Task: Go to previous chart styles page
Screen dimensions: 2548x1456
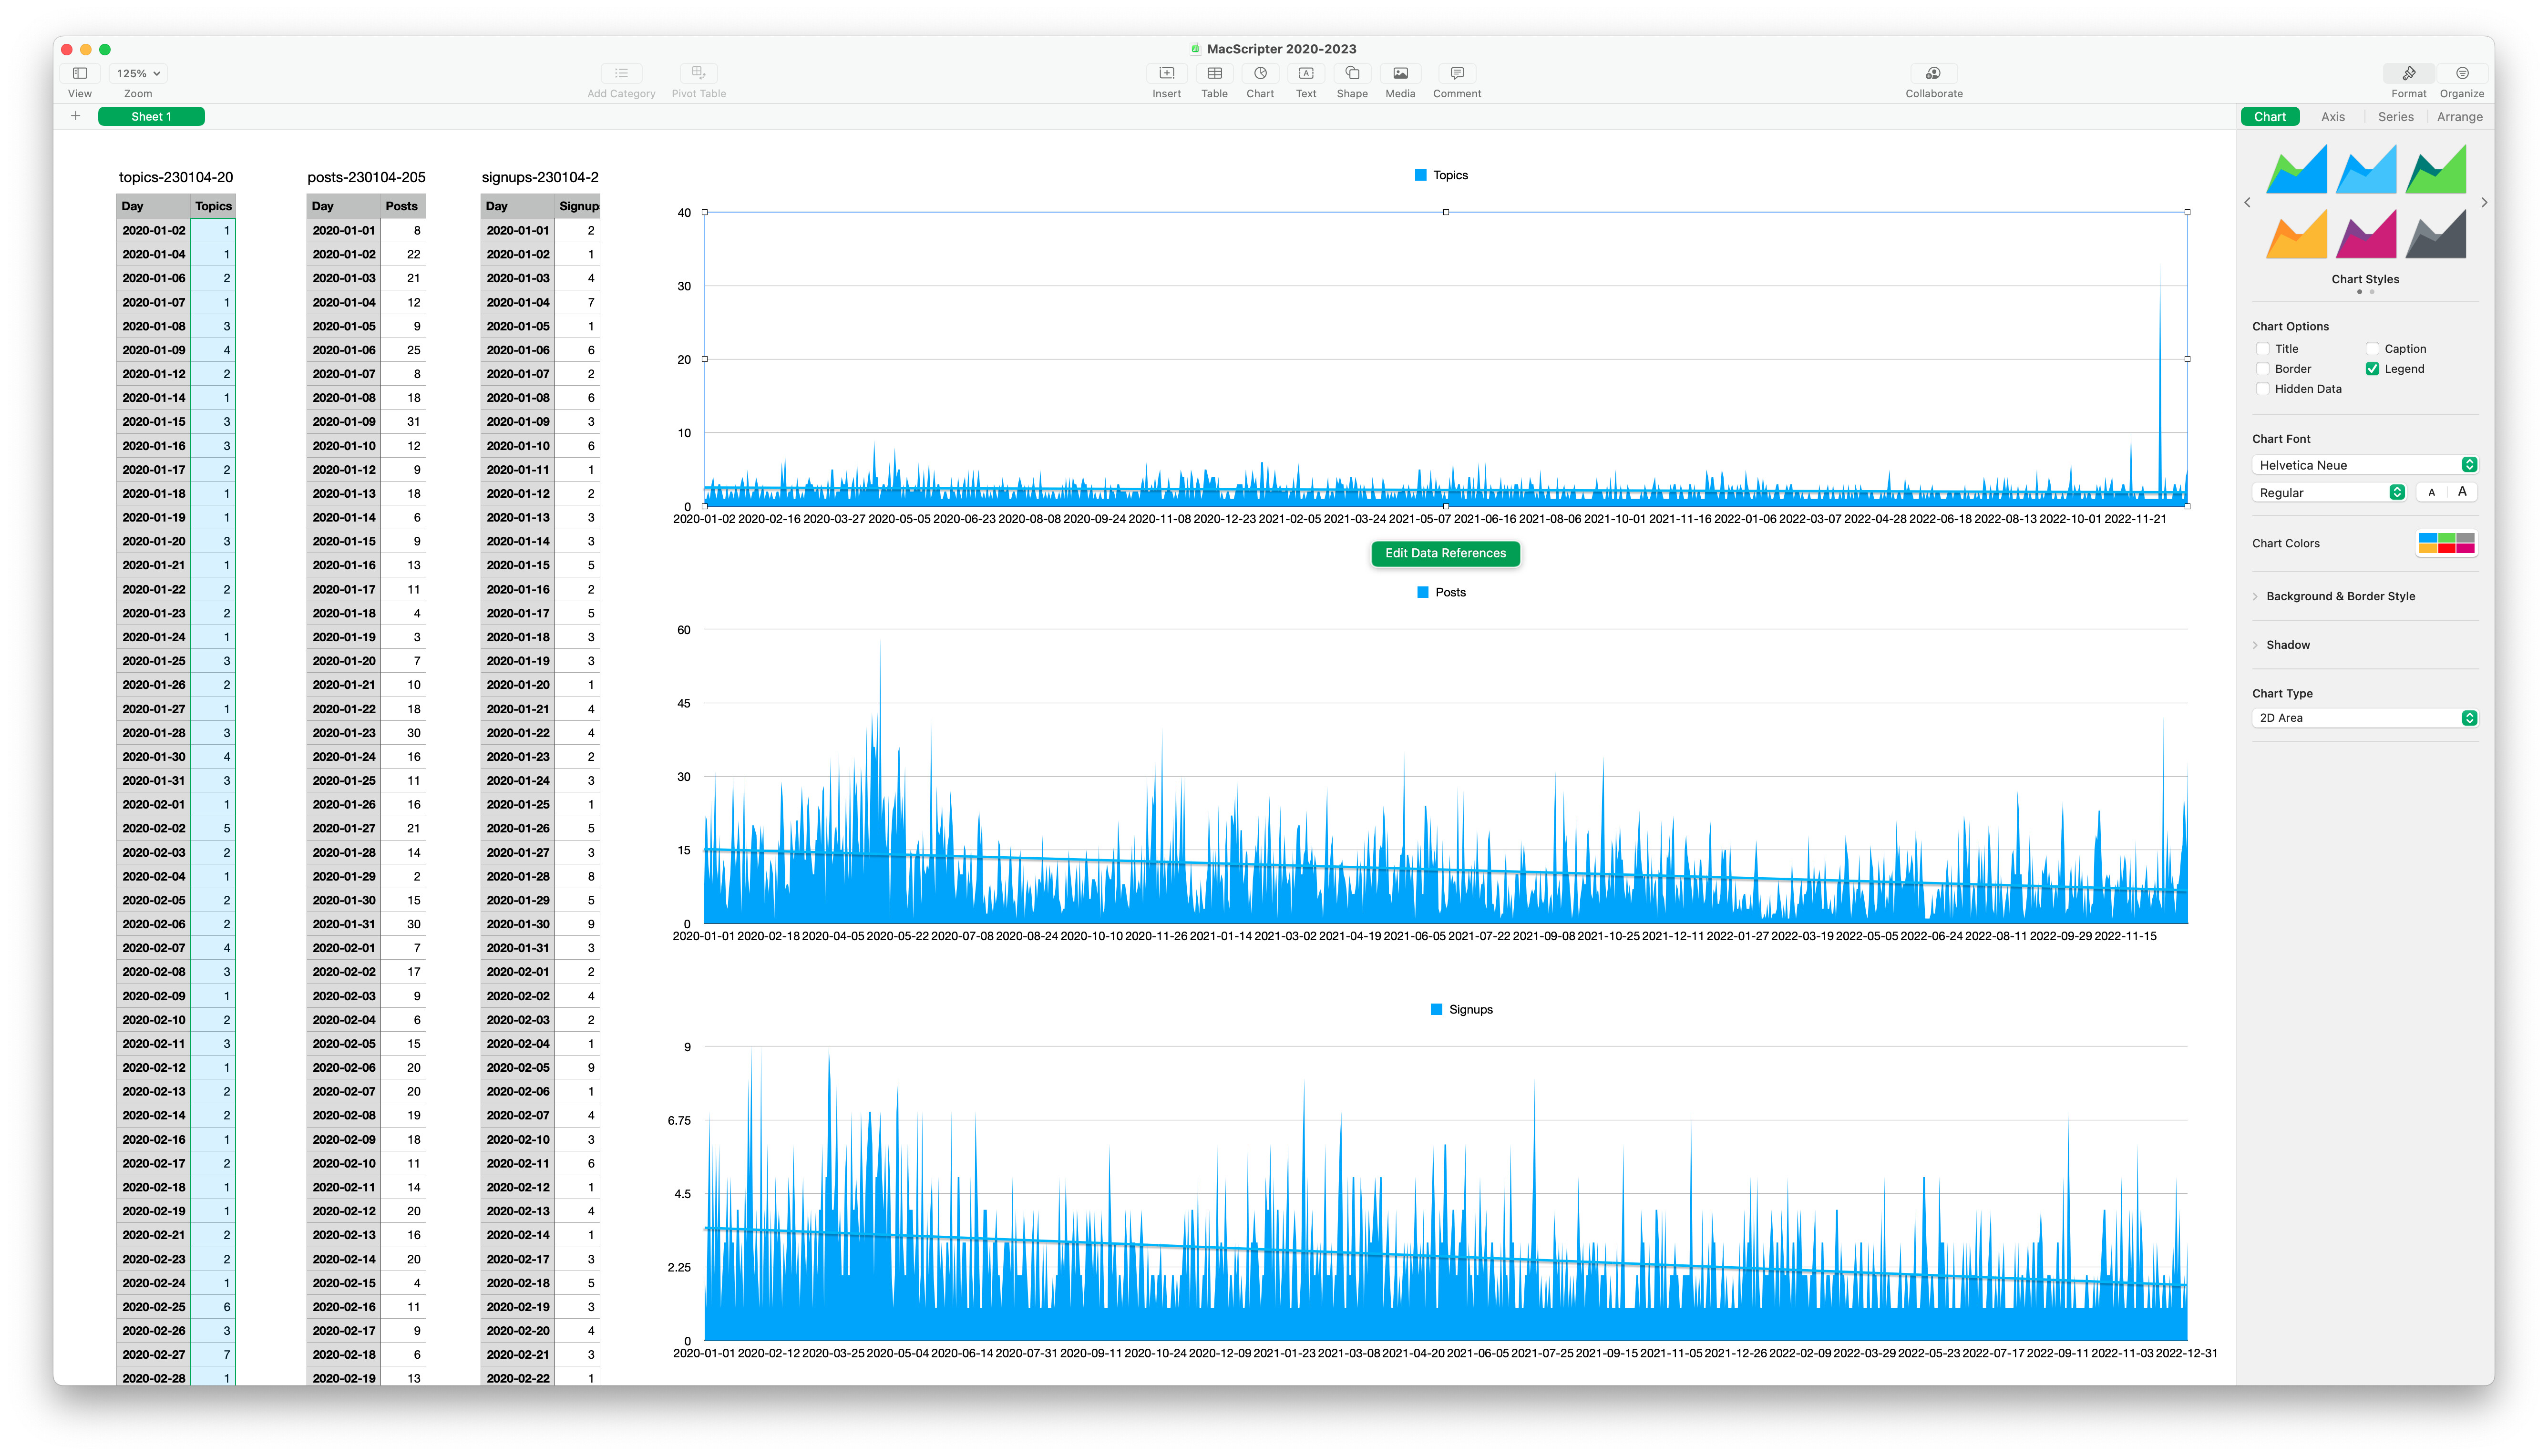Action: pyautogui.click(x=2247, y=202)
